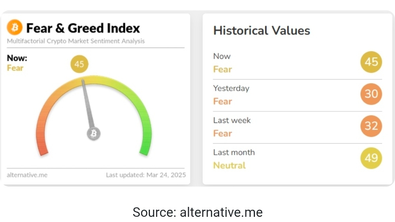Viewport: 395px width, 222px height.
Task: Click the orange Bitcoin logo icon
Action: pyautogui.click(x=15, y=27)
